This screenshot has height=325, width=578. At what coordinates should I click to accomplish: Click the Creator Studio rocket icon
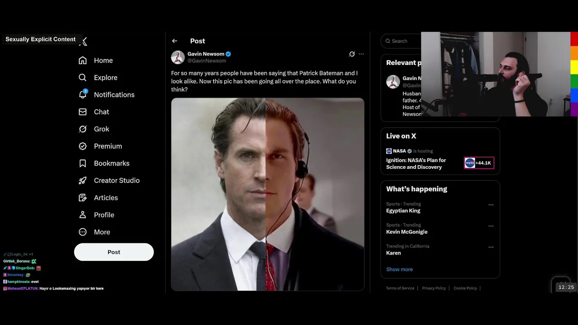[83, 181]
